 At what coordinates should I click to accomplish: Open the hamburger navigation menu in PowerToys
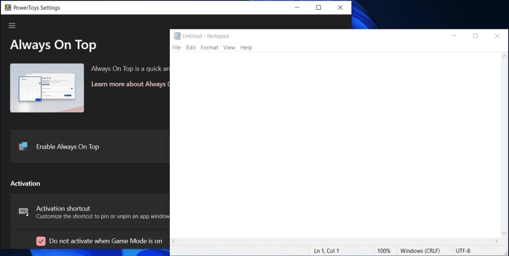(12, 26)
